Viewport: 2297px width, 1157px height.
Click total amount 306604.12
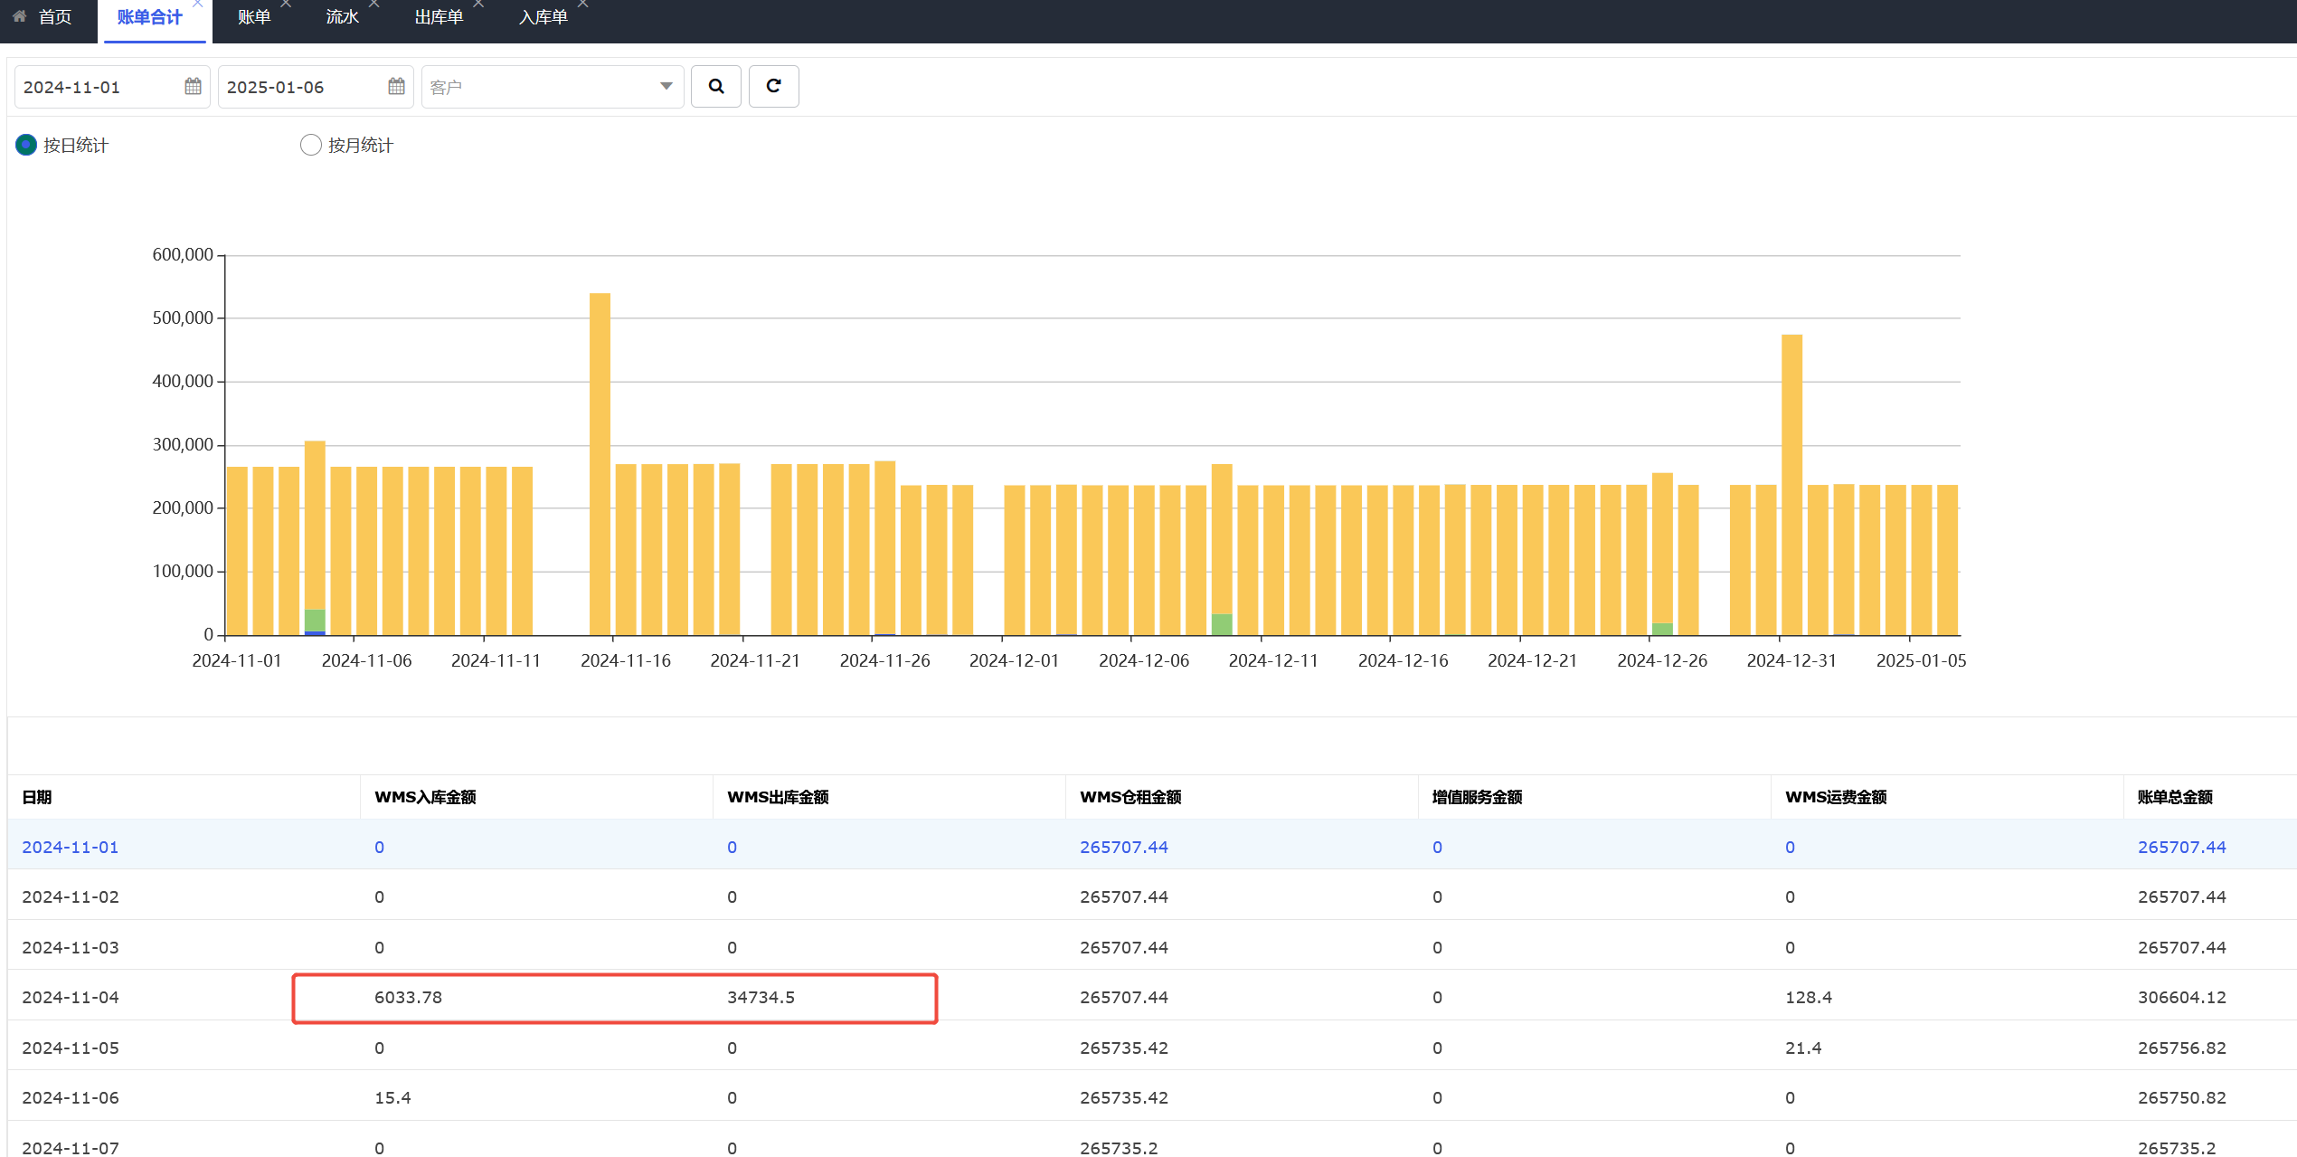2181,997
